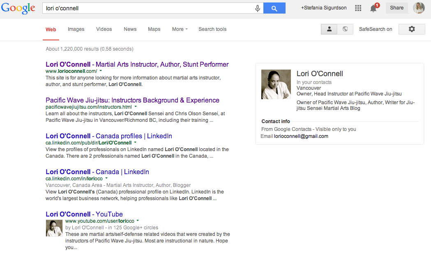The width and height of the screenshot is (431, 254).
Task: Open Lori O'Connell - Canada | LinkedIn result
Action: (x=97, y=172)
